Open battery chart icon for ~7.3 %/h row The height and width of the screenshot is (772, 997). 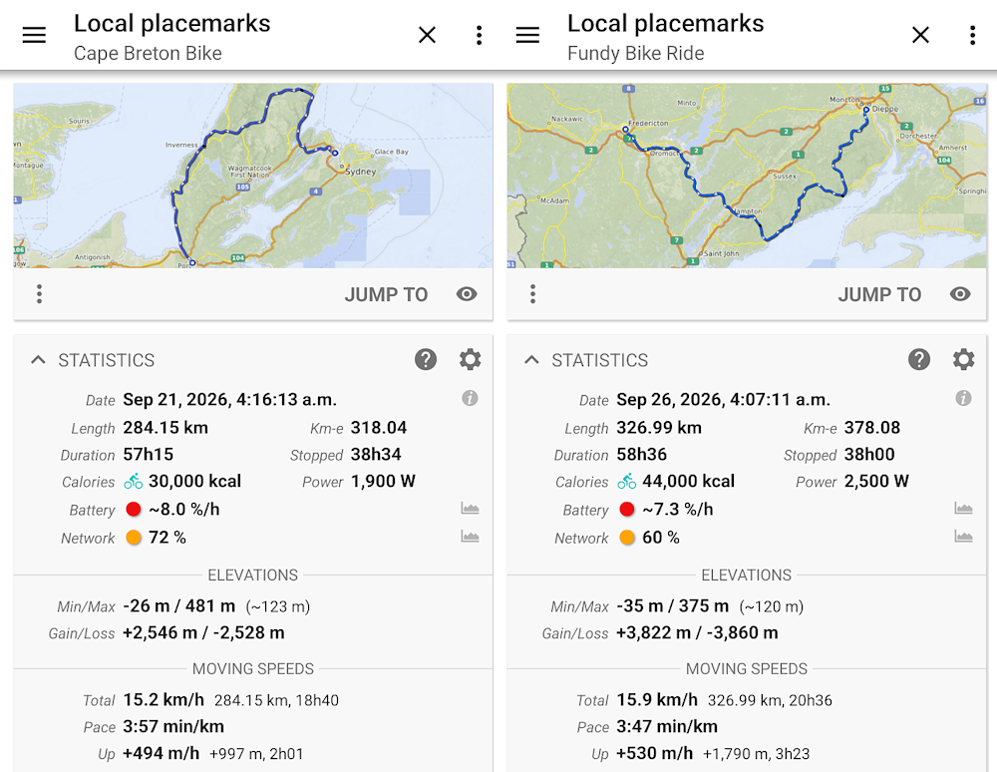pyautogui.click(x=963, y=508)
